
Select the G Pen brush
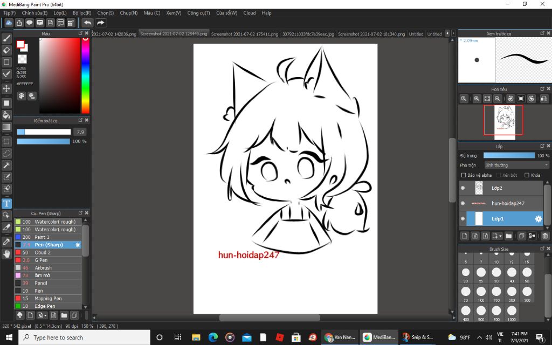(48, 260)
